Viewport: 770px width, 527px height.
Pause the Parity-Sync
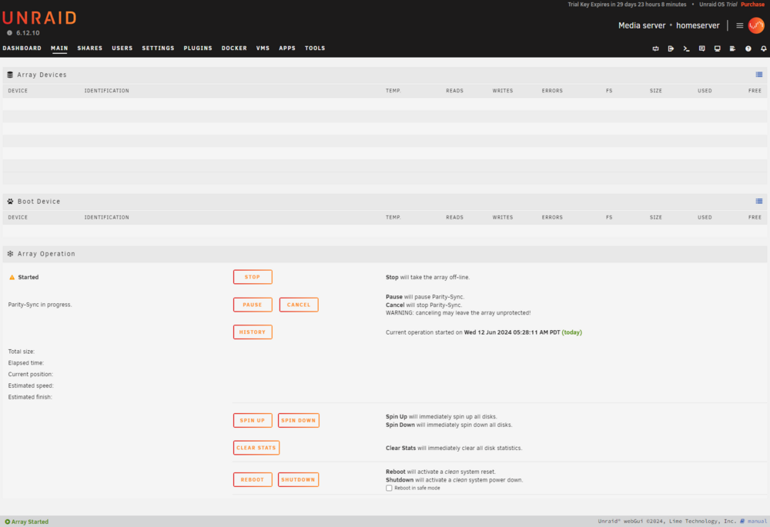(x=253, y=305)
